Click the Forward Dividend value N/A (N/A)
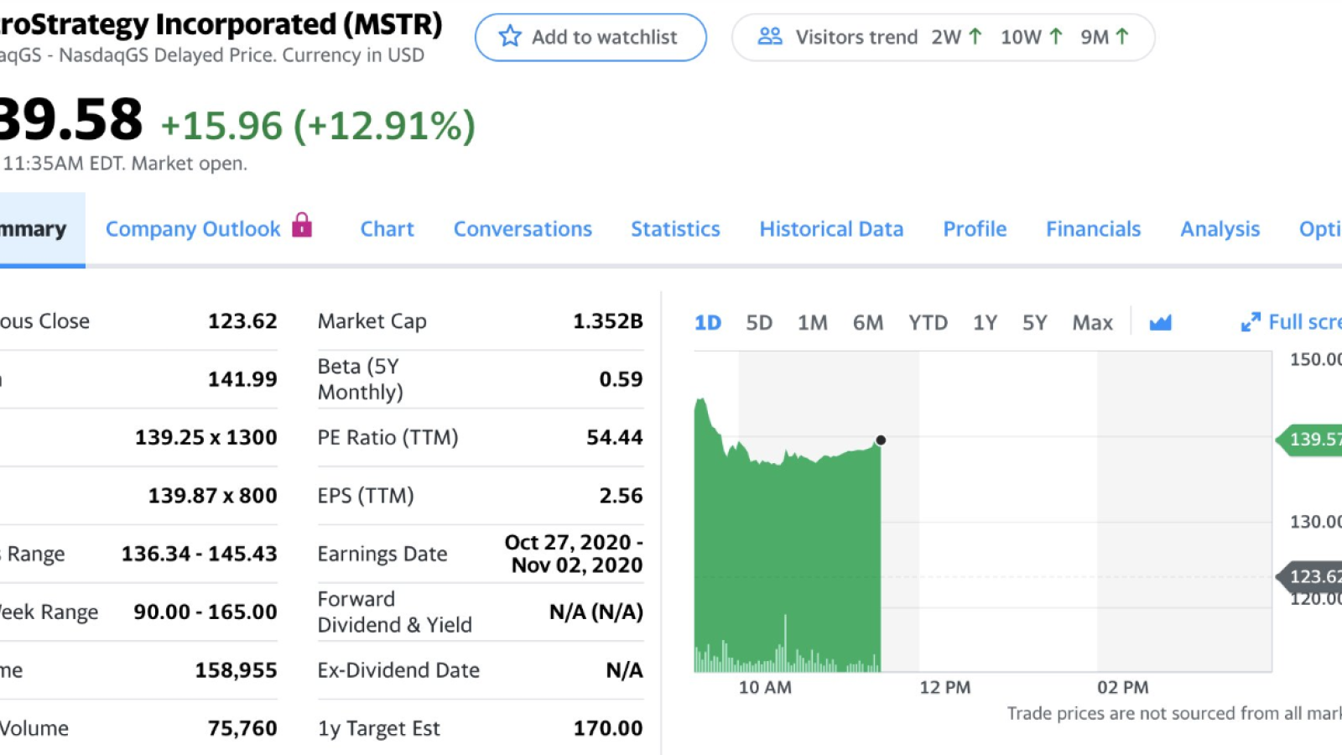Viewport: 1342px width, 755px height. (596, 612)
